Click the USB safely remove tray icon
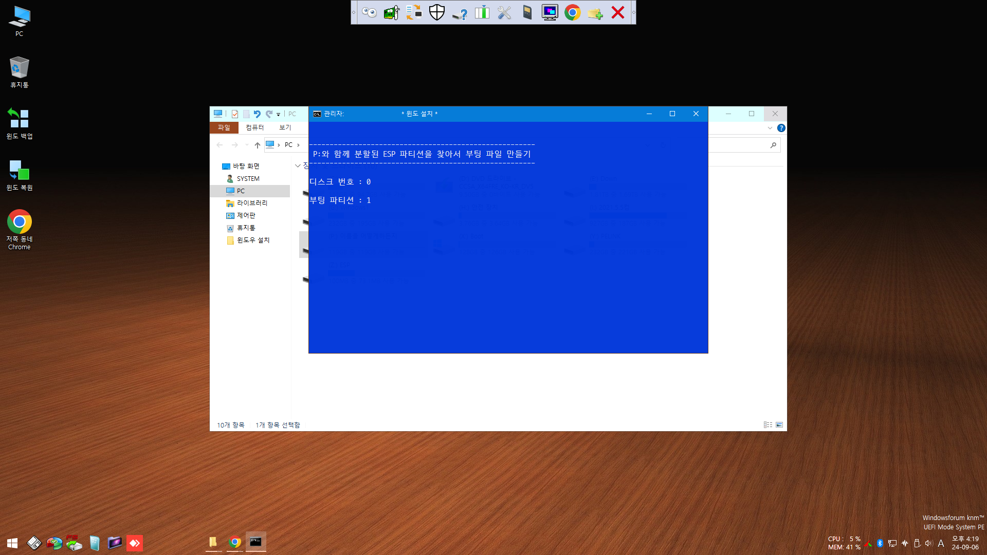987x555 pixels. pos(917,543)
